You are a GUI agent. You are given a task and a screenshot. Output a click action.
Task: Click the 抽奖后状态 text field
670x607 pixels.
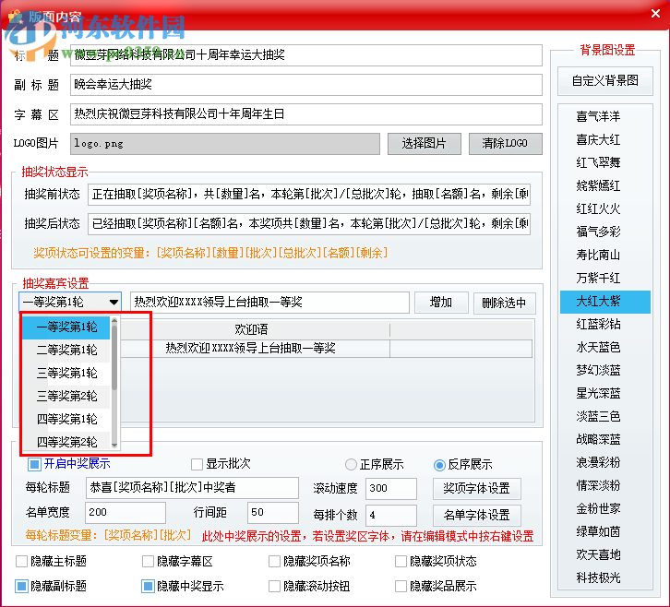point(309,224)
